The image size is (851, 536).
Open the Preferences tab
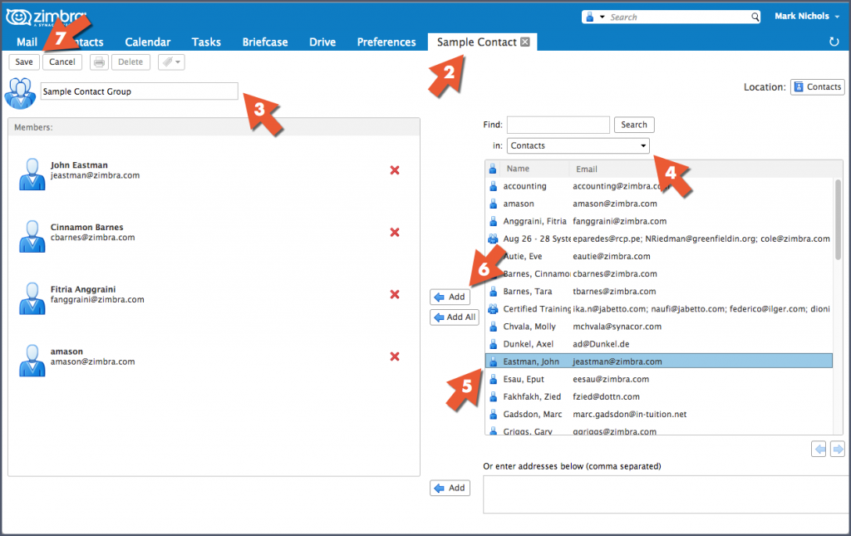click(386, 42)
